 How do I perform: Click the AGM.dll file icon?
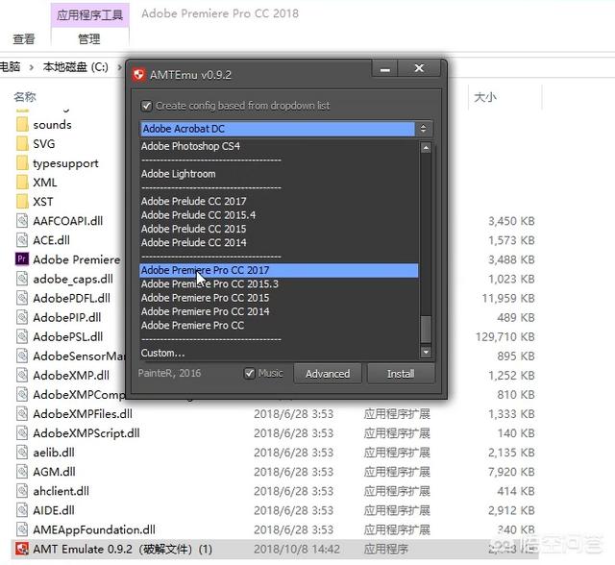point(22,472)
